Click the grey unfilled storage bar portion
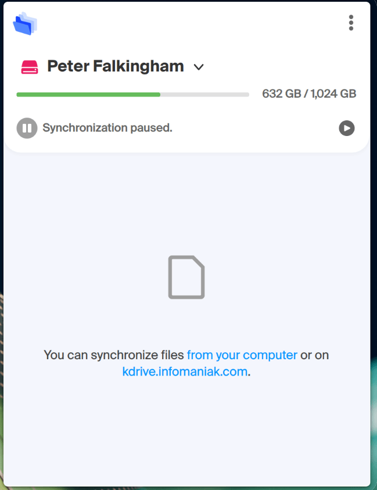Image resolution: width=377 pixels, height=490 pixels. [205, 95]
